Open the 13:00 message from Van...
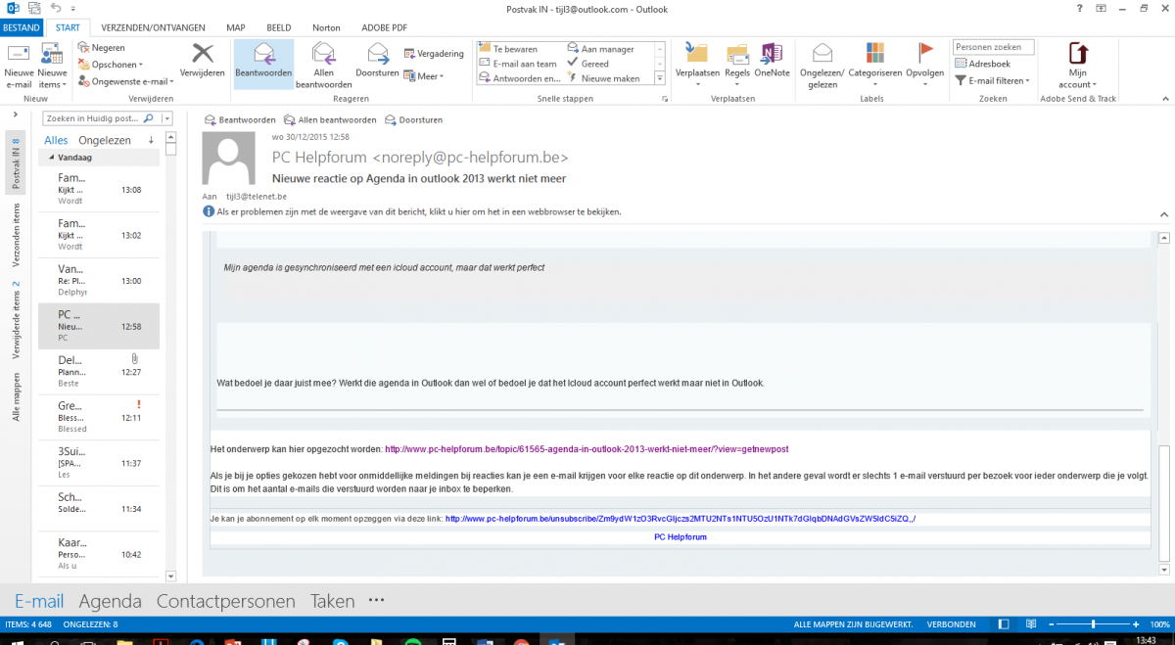Image resolution: width=1175 pixels, height=645 pixels. click(99, 281)
